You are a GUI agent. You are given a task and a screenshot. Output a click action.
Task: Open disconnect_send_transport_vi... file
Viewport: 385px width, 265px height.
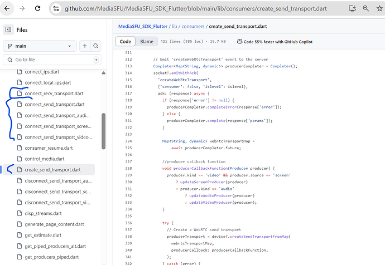coord(57,202)
